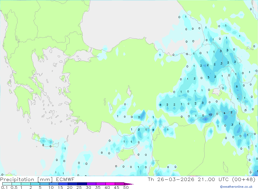Click the 0.5–1 mm legend color box
Image resolution: width=258 pixels, height=189 pixels.
tap(17, 184)
